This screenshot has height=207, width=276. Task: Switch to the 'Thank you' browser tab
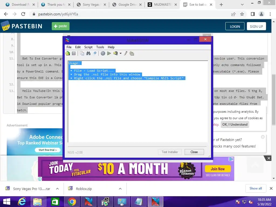(x=56, y=5)
